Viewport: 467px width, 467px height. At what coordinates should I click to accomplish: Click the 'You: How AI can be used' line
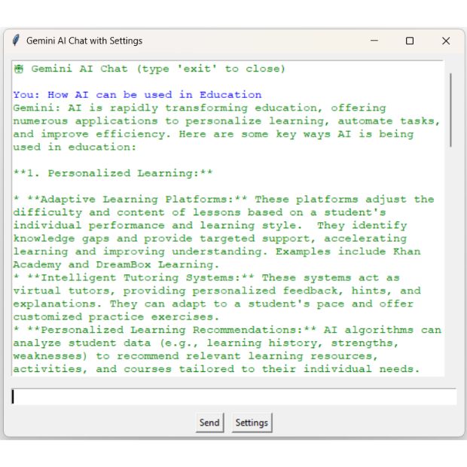[137, 95]
